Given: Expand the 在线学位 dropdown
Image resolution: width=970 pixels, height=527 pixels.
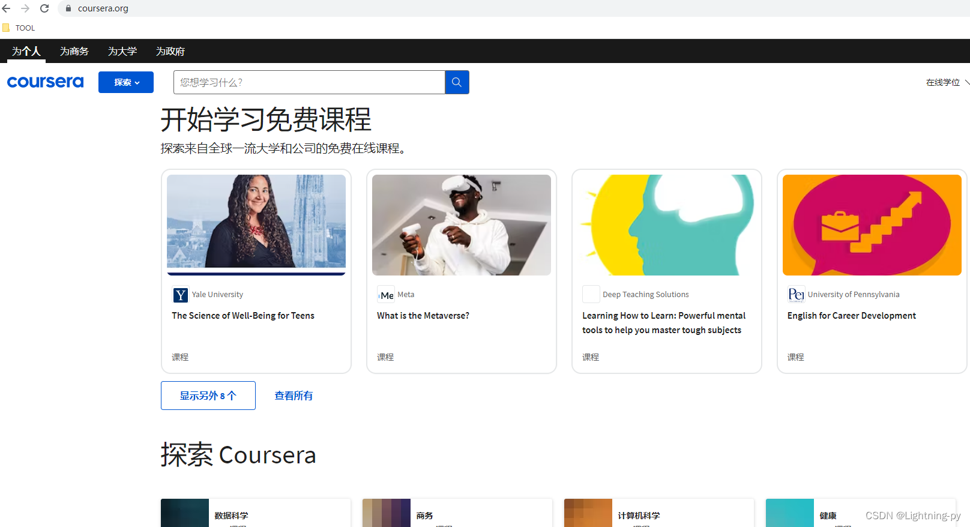Looking at the screenshot, I should (x=947, y=82).
